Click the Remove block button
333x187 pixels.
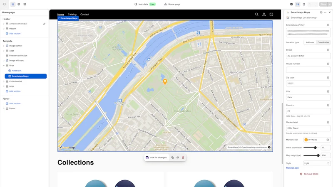coord(309,174)
